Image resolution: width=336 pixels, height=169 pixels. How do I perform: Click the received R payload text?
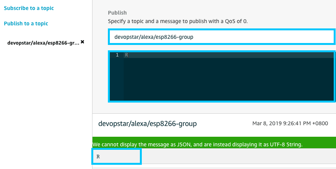[x=98, y=157]
